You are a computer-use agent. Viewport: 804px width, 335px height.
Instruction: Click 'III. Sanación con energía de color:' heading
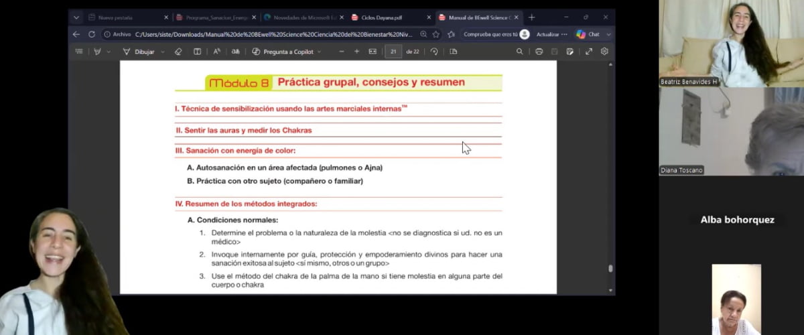(x=235, y=151)
